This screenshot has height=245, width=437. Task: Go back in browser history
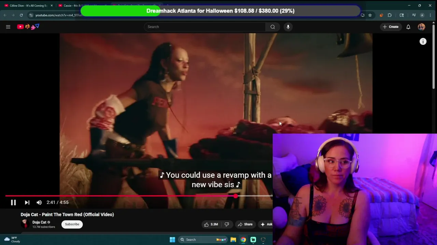5,15
